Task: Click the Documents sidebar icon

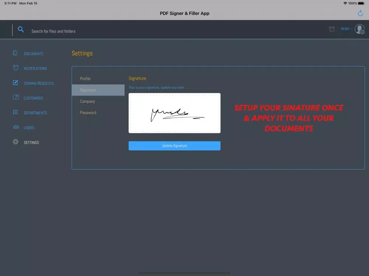Action: coord(15,53)
